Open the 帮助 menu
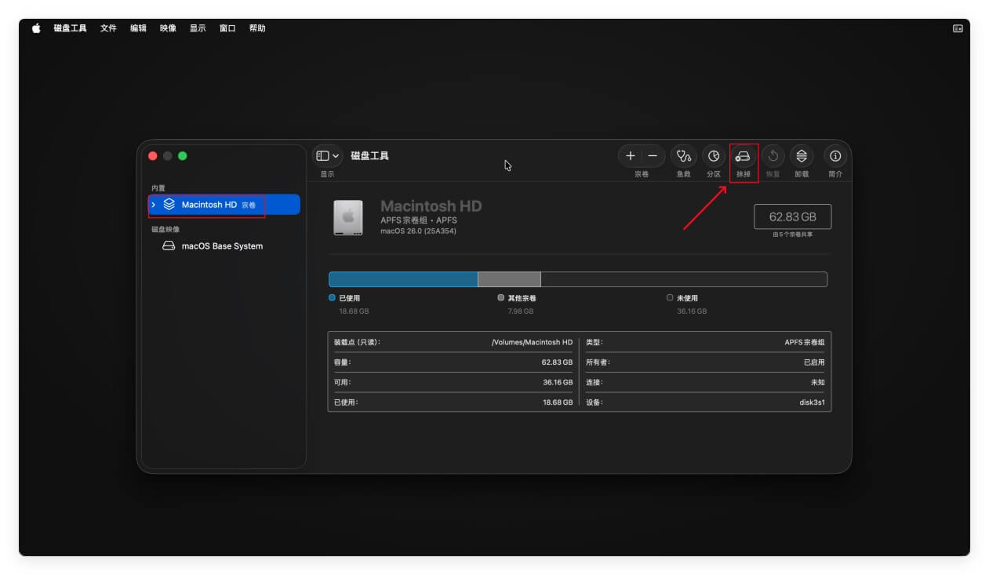This screenshot has height=575, width=989. [257, 28]
